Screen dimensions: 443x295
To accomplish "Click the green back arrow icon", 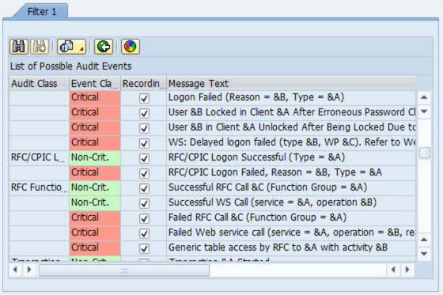I will [x=104, y=47].
